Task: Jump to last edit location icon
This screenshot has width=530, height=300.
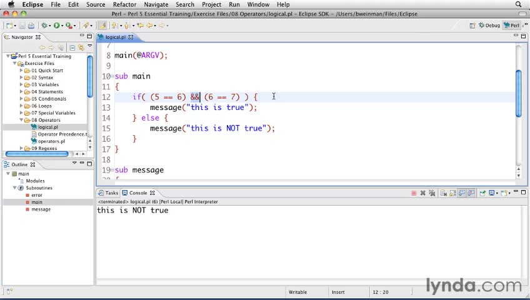Action: 140,26
